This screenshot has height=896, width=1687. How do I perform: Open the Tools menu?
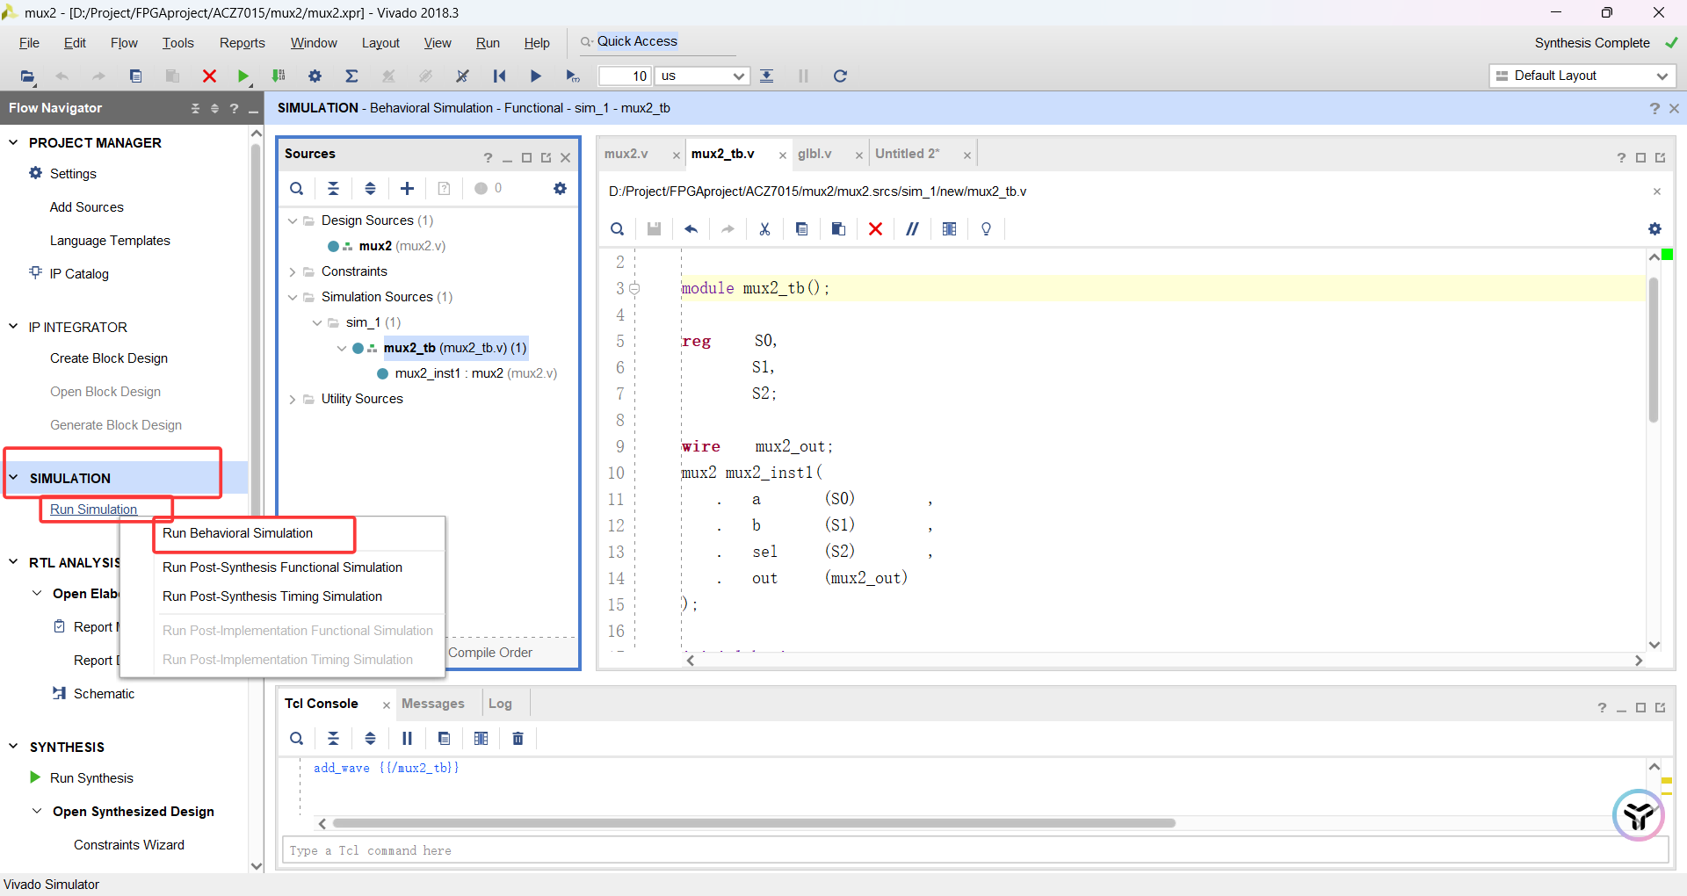pos(177,43)
